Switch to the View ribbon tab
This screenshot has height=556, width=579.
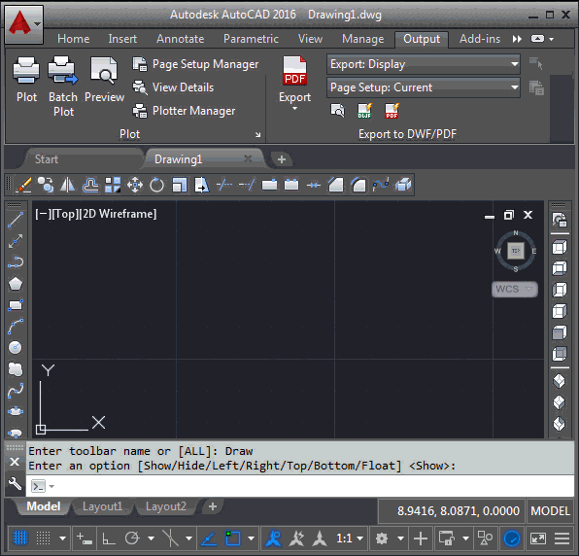(x=310, y=39)
